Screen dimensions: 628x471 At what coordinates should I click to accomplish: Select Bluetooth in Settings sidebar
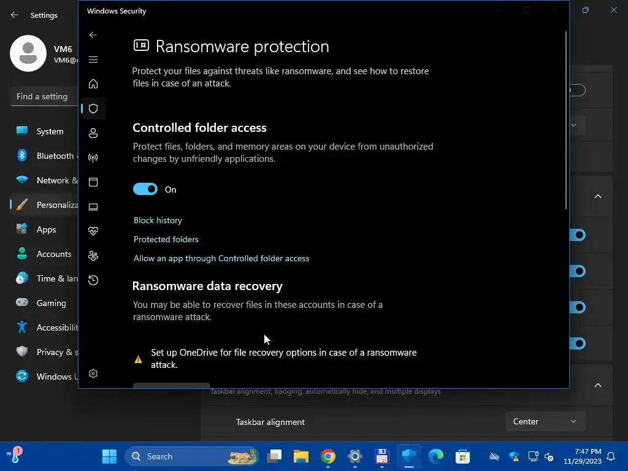click(44, 156)
